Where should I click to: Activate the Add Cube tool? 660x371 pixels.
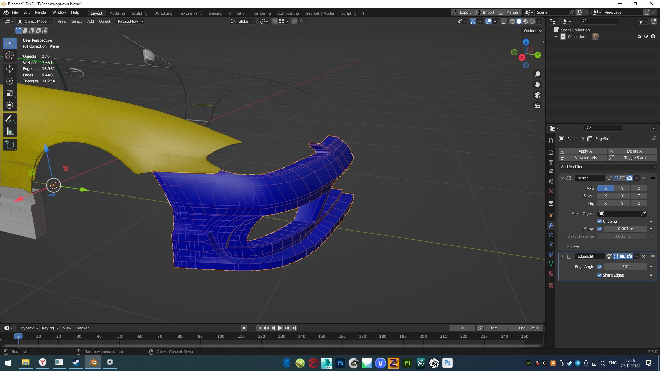(x=10, y=145)
